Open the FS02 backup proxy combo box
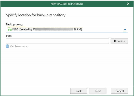This screenshot has width=134, height=96. [67, 29]
